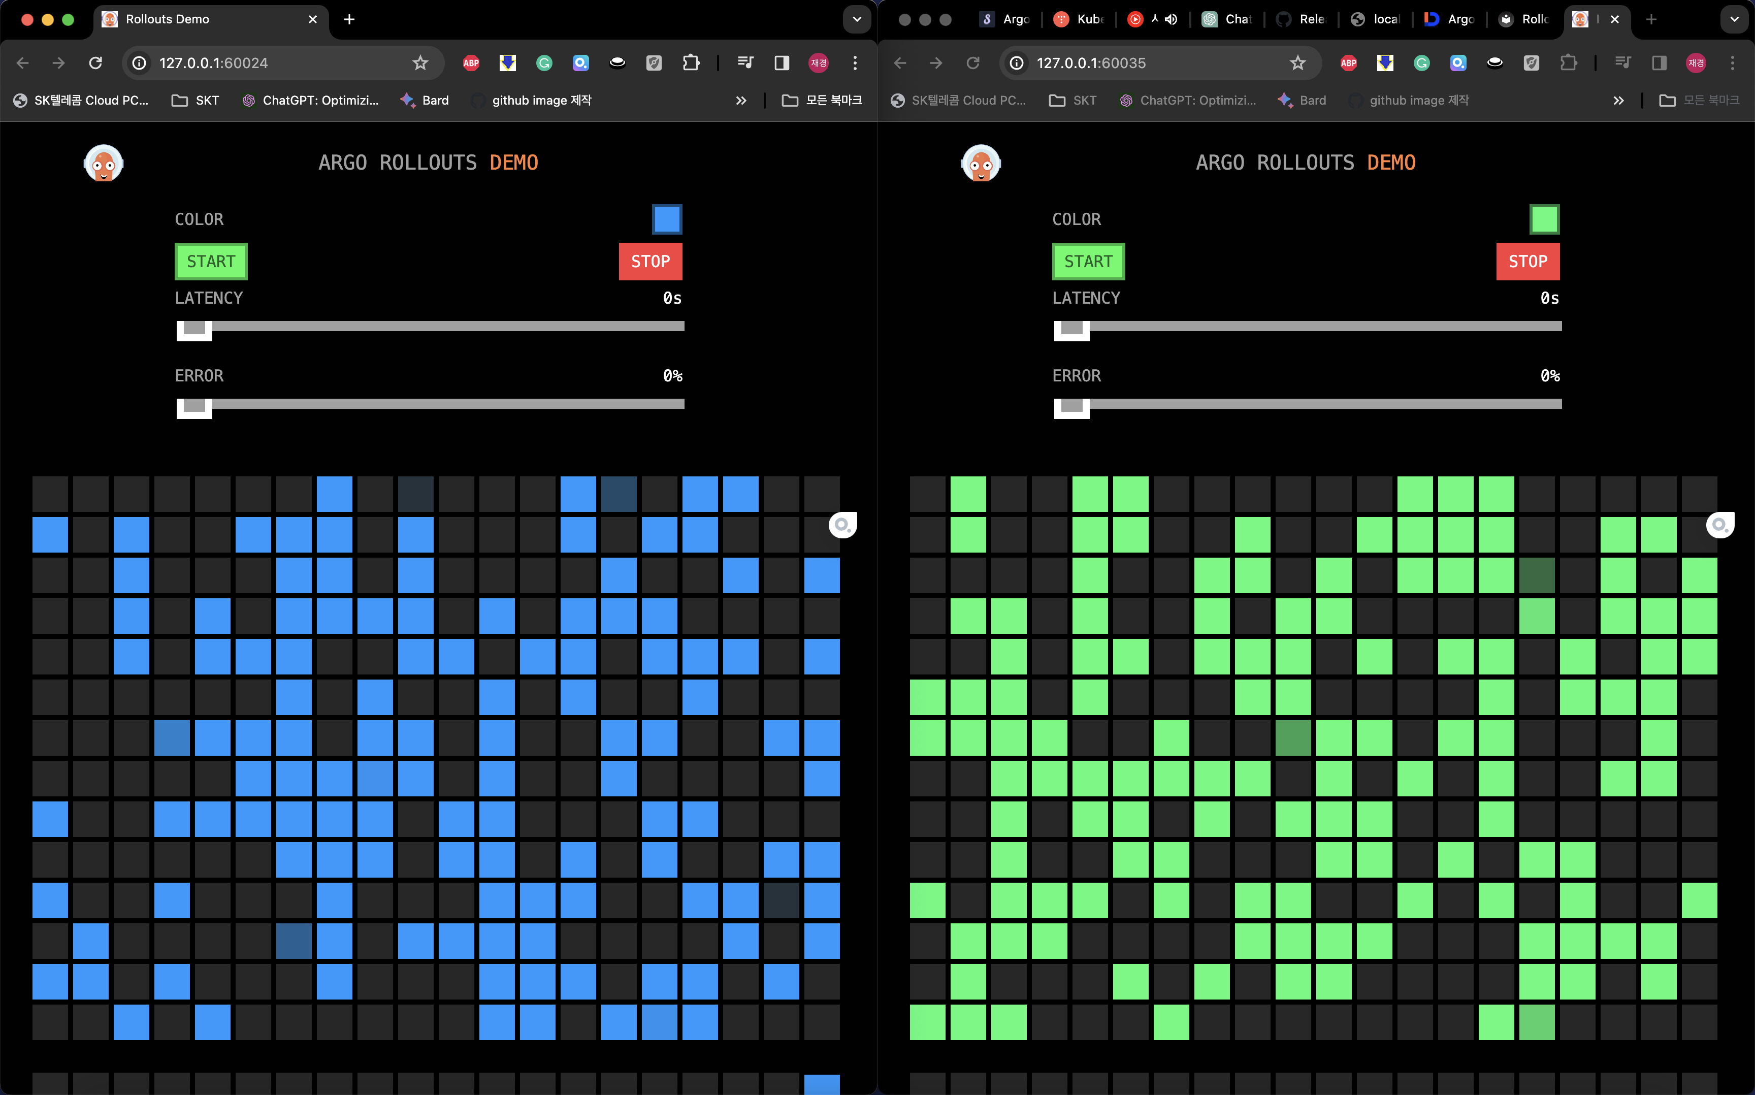Bookmark the 127.0.0.1:60024 page with the star
The height and width of the screenshot is (1095, 1755).
pos(420,63)
